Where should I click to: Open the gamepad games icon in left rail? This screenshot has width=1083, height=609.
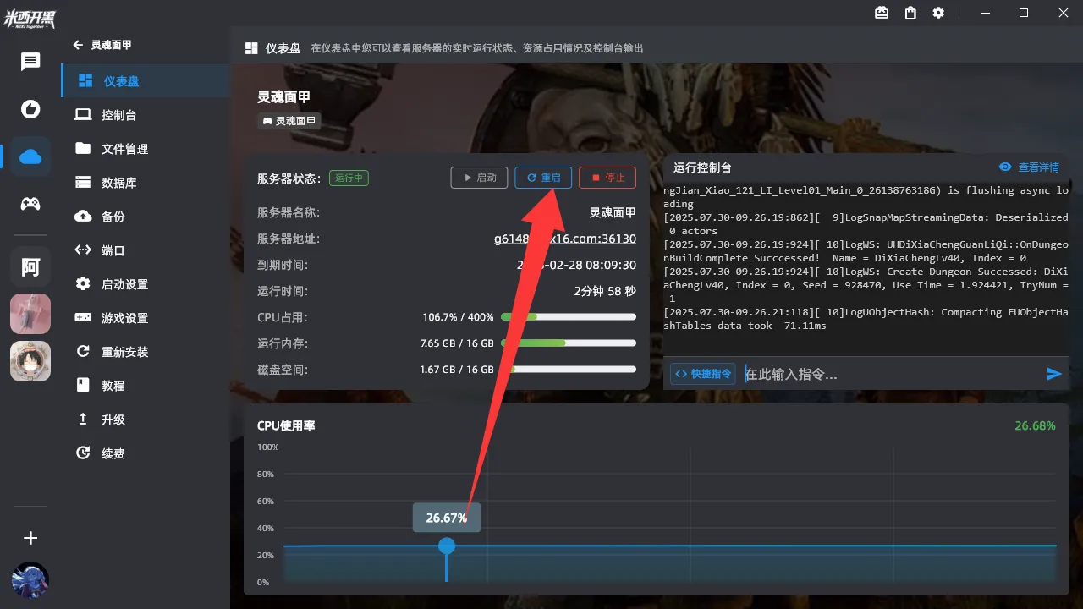pyautogui.click(x=30, y=203)
